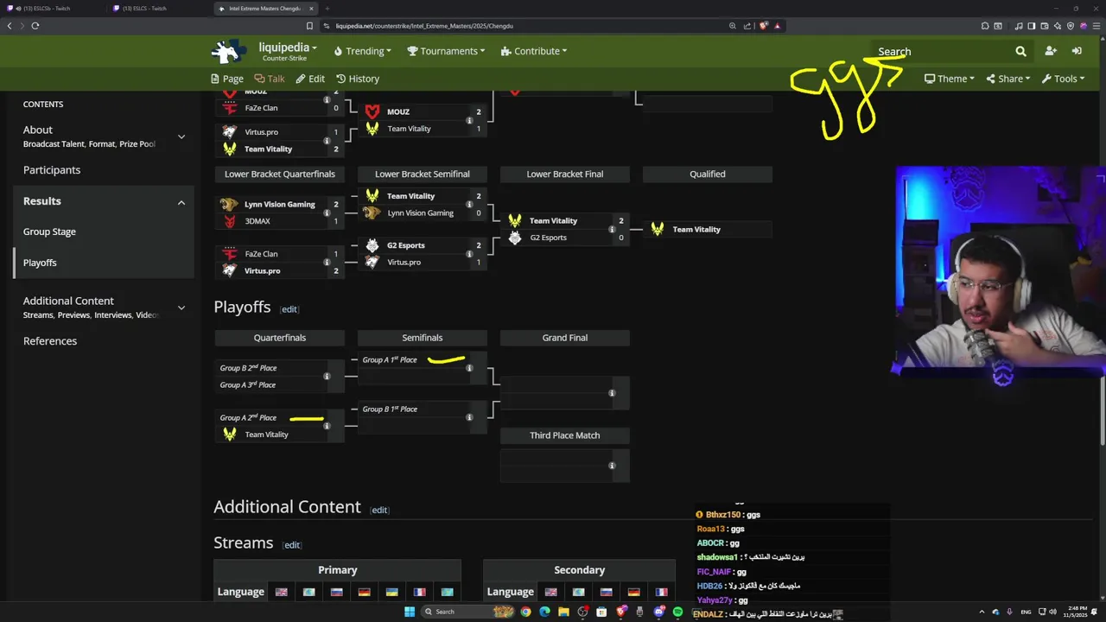Screen dimensions: 1106x622
Task: Click G2 Esports in Lower Bracket Semifinal
Action: pyautogui.click(x=405, y=245)
